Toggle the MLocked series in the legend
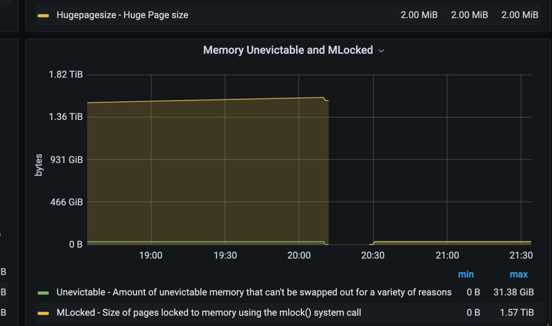The height and width of the screenshot is (326, 552). (x=209, y=313)
